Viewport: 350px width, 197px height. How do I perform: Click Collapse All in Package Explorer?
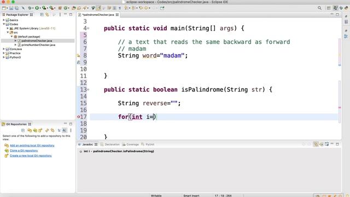(42, 15)
